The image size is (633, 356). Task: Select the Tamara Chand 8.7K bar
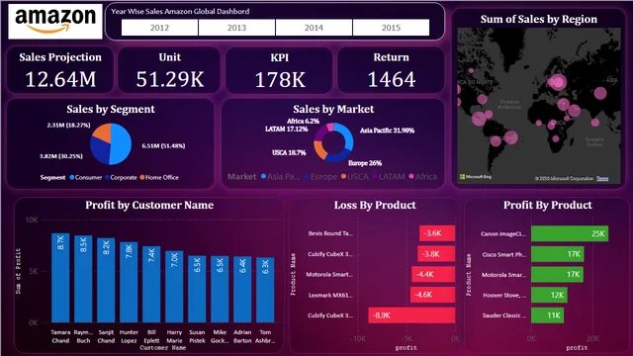(60, 278)
